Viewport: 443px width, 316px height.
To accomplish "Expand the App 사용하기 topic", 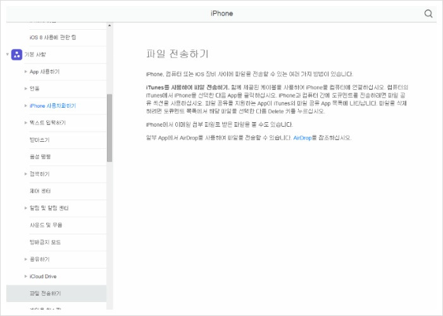I will 26,72.
